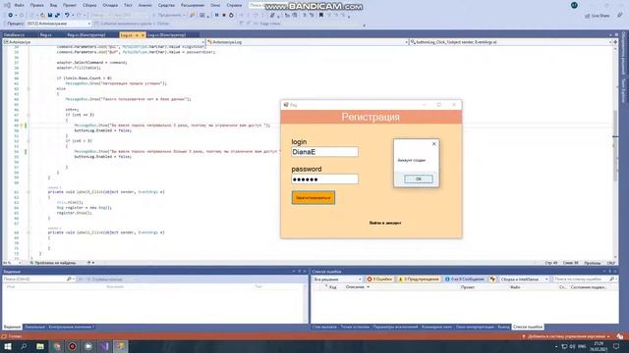Click the navigate backward toolbar icon

click(x=11, y=15)
